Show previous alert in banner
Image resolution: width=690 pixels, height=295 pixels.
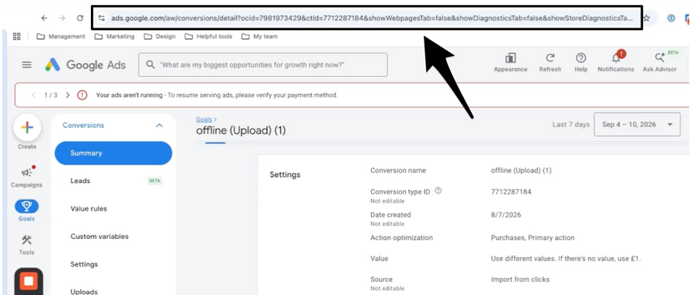(34, 95)
